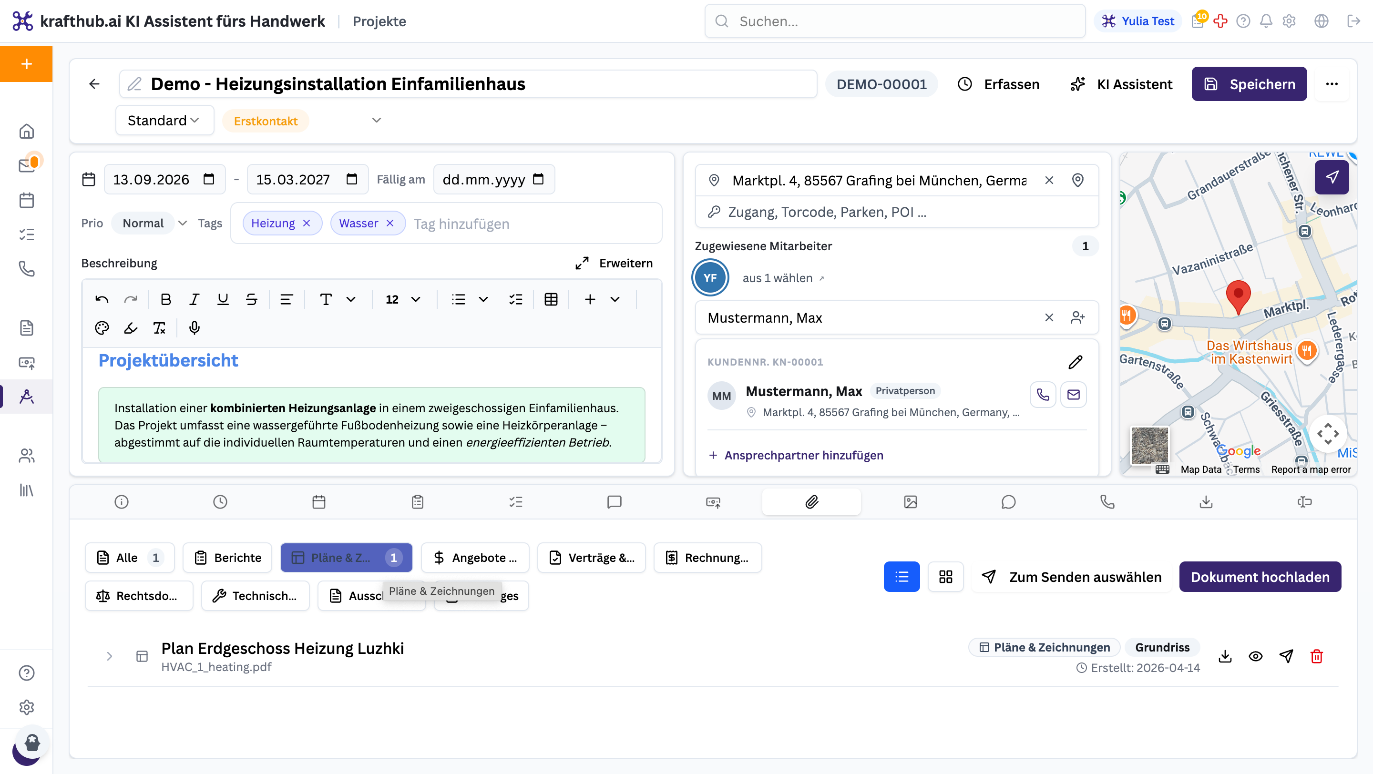Click the phone icon for Mustermann, Max
Image resolution: width=1373 pixels, height=774 pixels.
tap(1043, 395)
